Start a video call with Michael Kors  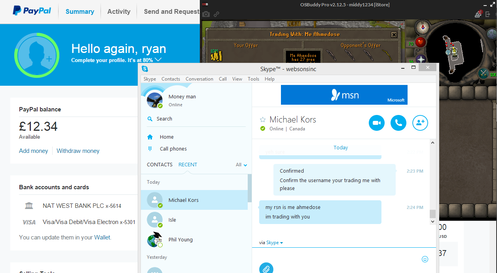tap(377, 123)
